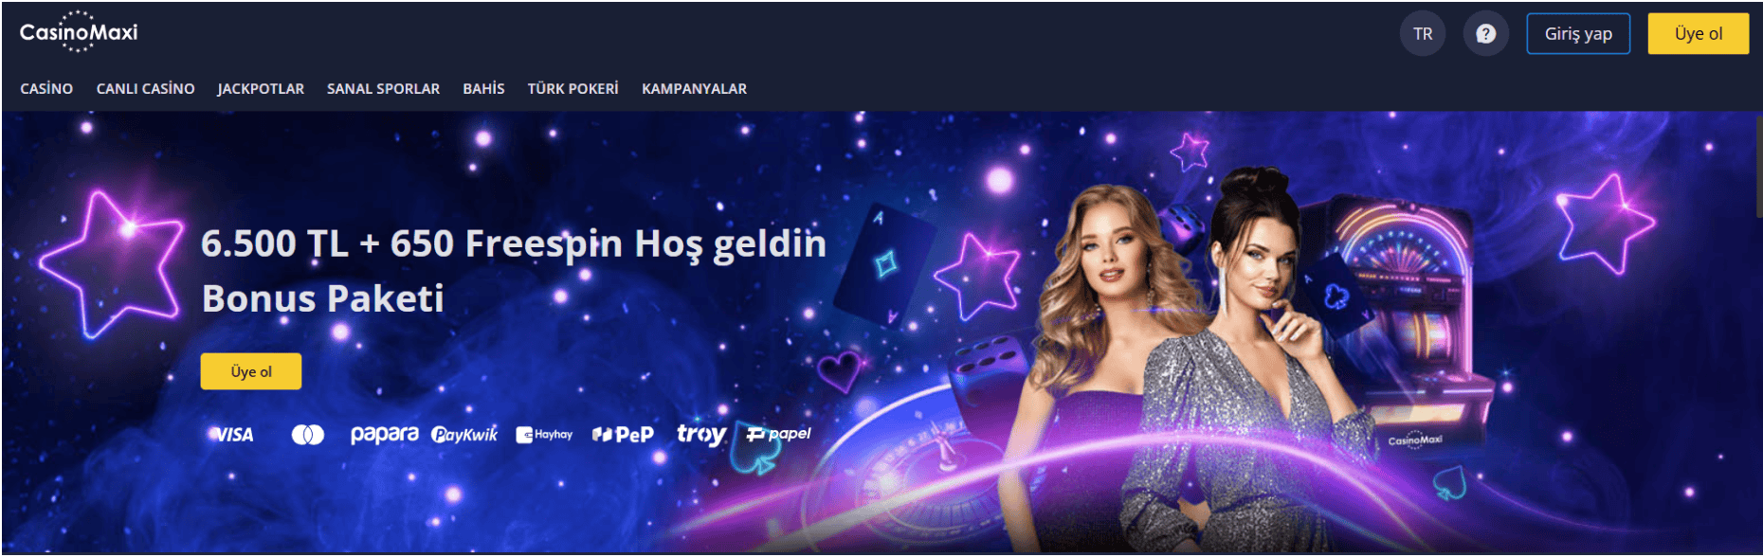
Task: Click the PayKwik payment logo
Action: point(464,435)
